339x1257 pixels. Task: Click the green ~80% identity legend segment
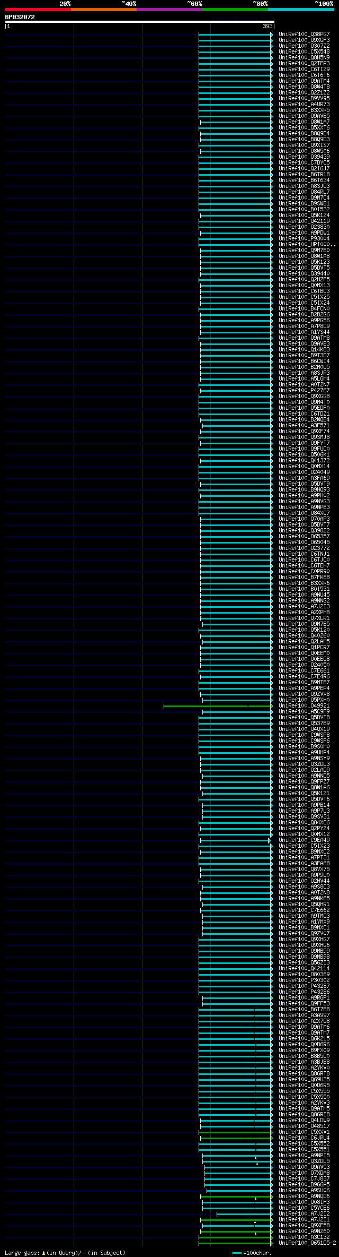[x=235, y=10]
